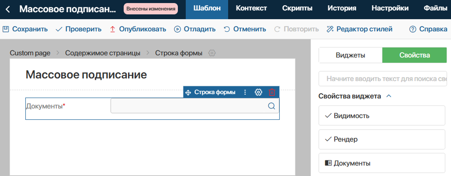The width and height of the screenshot is (451, 176).
Task: Click the Проверить toolbar button
Action: [79, 29]
